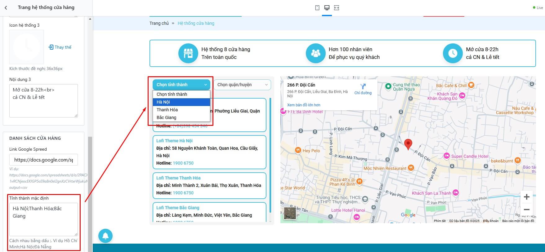Open the Chọn quận/huyện dropdown

point(242,85)
